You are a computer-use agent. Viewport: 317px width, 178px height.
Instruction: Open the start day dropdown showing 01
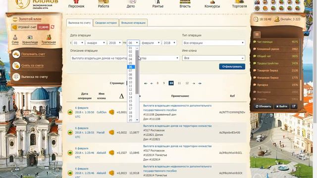pos(78,43)
